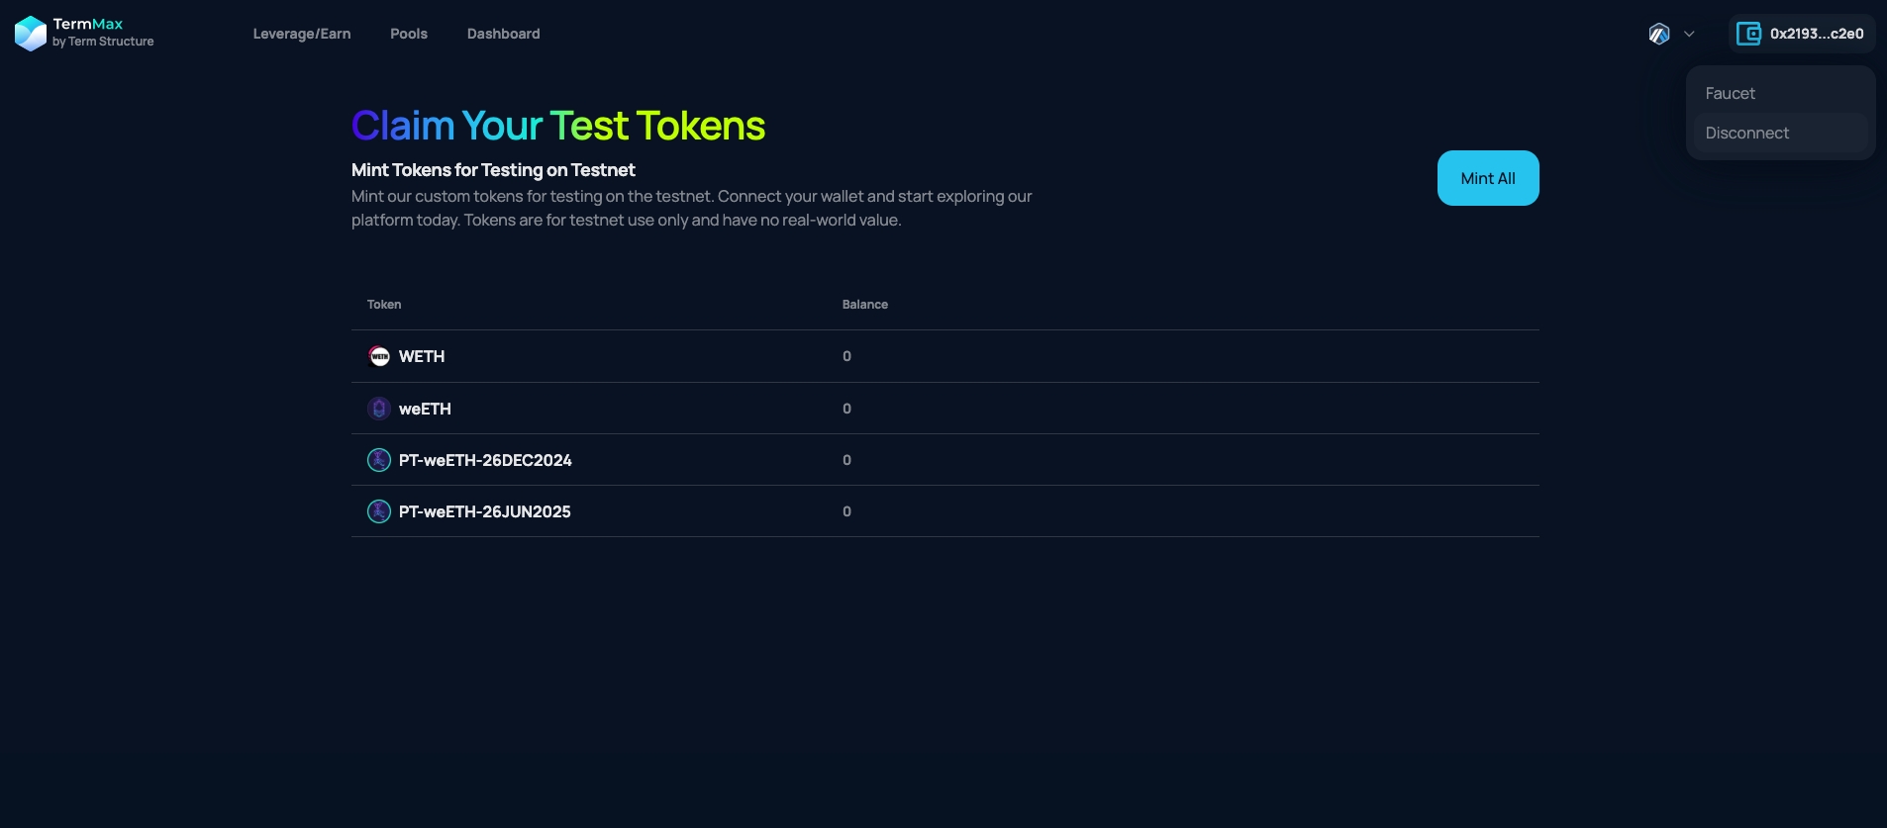Click the Token column header
The image size is (1887, 828).
[384, 305]
